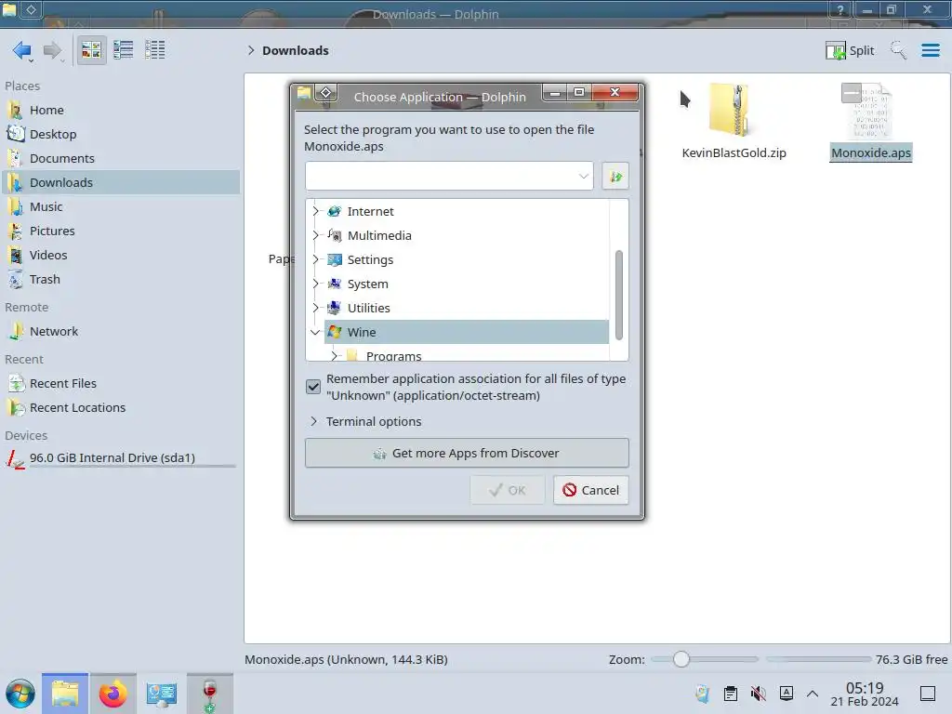The image size is (952, 714).
Task: Open Home in Places sidebar
Action: click(121, 110)
